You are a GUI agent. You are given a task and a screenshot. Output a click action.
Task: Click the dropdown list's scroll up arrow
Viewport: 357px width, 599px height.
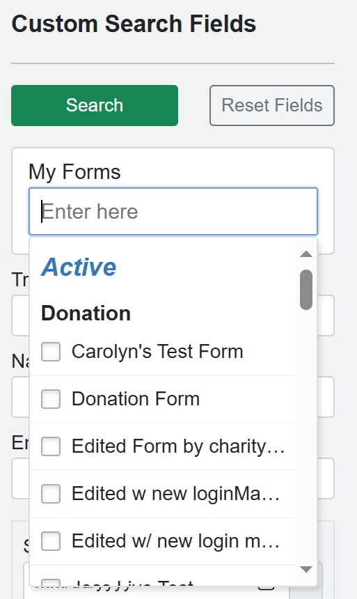tap(306, 254)
